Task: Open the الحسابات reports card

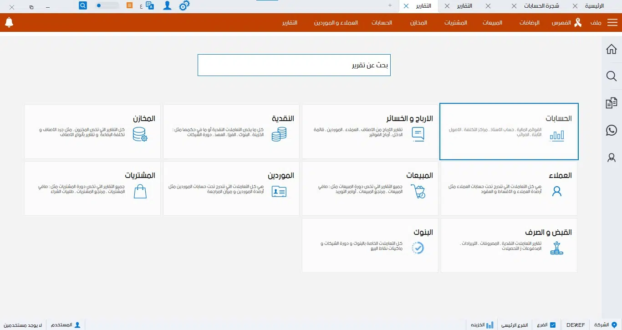Action: pos(509,131)
